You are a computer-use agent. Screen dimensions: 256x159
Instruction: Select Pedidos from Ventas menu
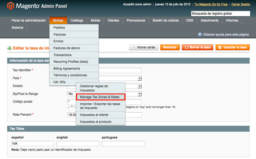click(x=74, y=28)
